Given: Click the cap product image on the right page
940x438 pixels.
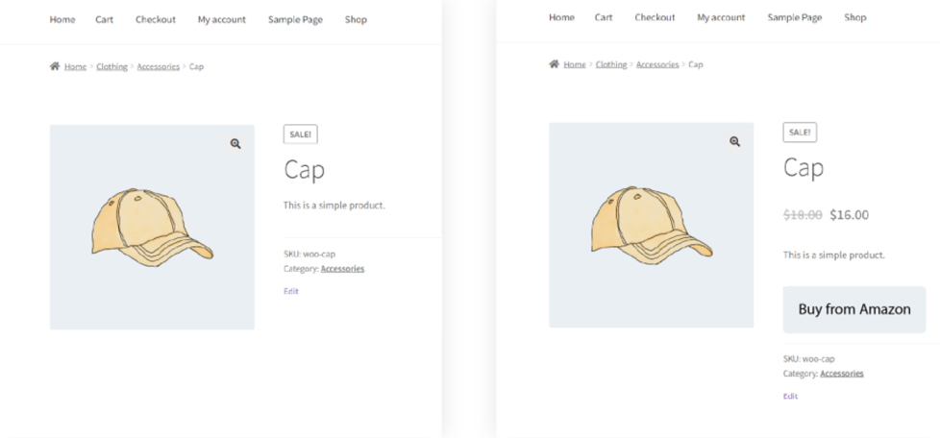Looking at the screenshot, I should (651, 226).
